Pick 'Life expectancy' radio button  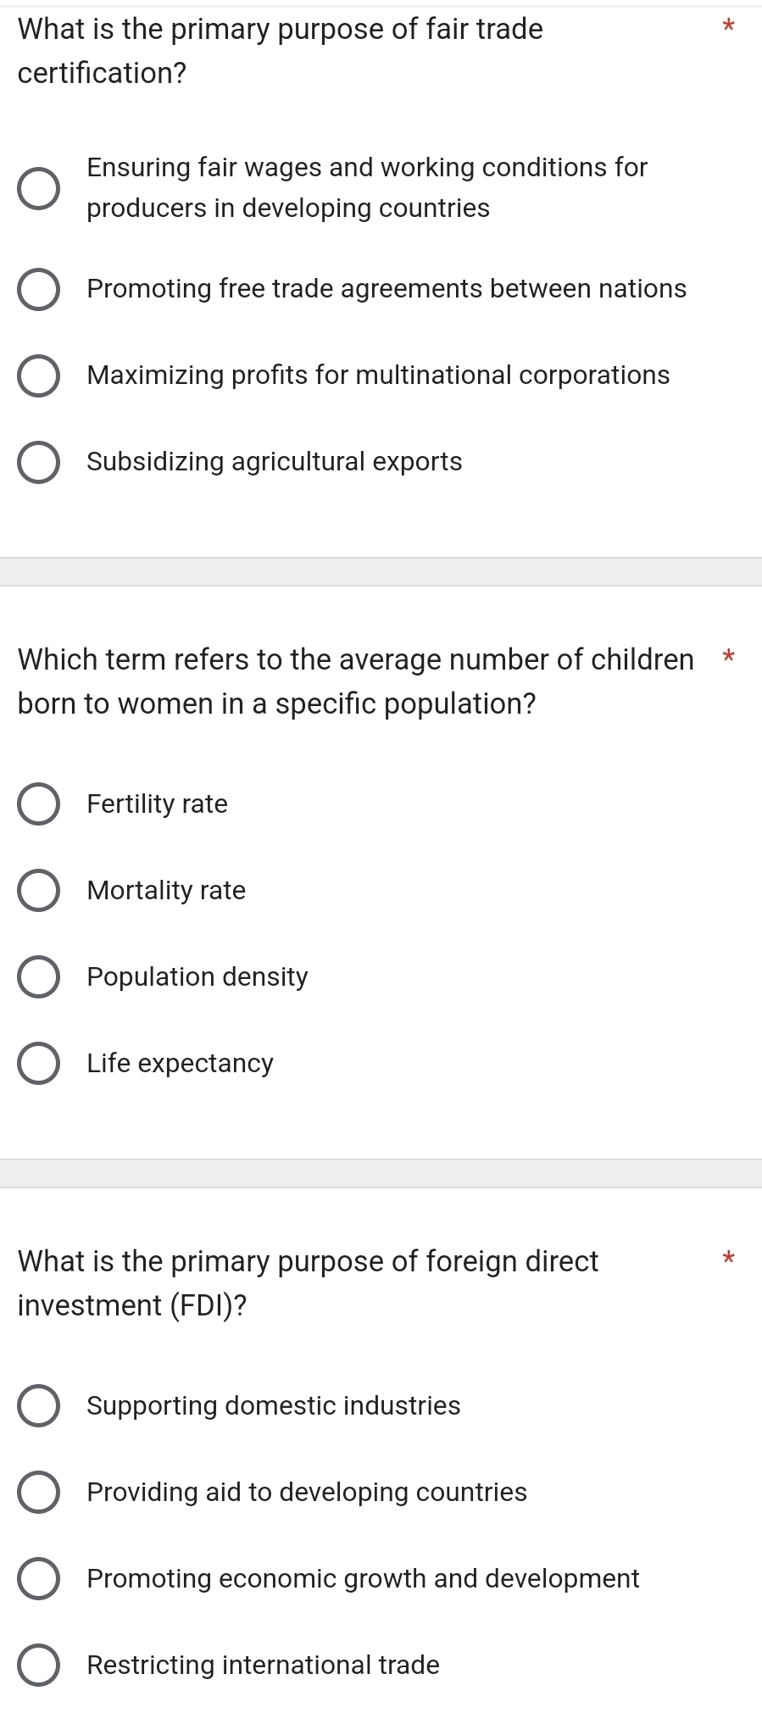coord(39,1064)
